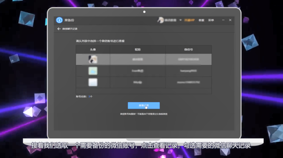Click the first row's WeChat ID cell
The image size is (283, 158).
click(188, 59)
